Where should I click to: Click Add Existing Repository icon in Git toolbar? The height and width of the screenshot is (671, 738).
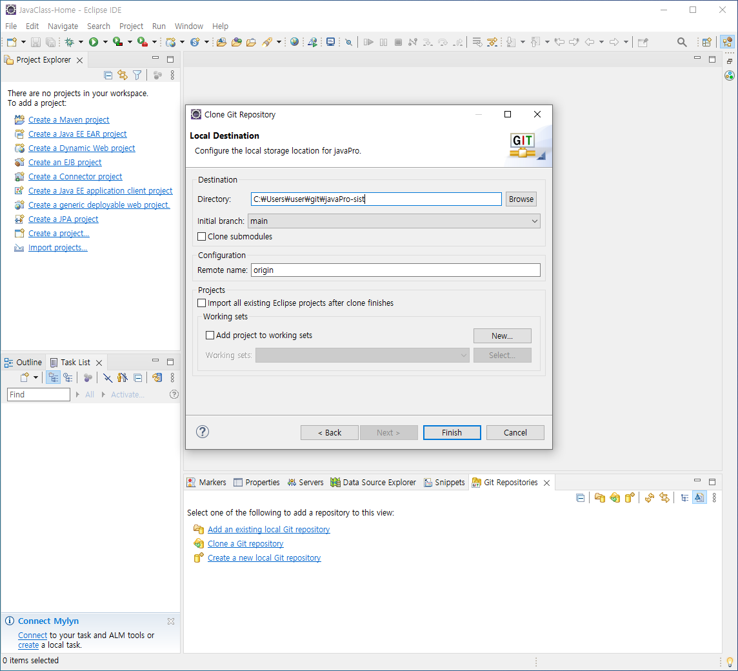coord(600,497)
